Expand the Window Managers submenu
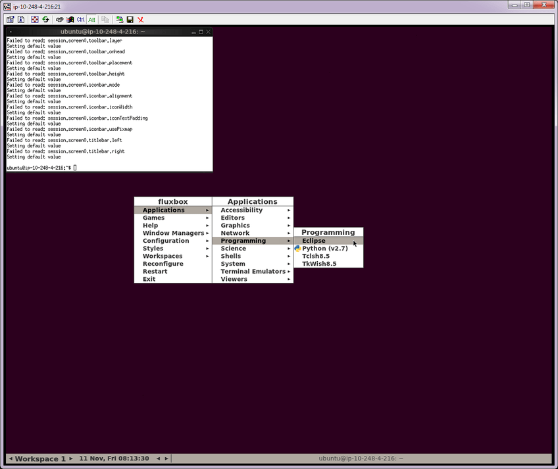The width and height of the screenshot is (558, 469). (172, 233)
